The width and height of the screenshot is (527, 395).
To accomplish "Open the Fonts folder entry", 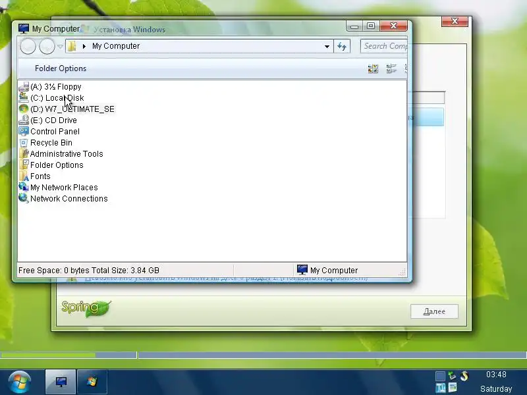I will [x=35, y=176].
